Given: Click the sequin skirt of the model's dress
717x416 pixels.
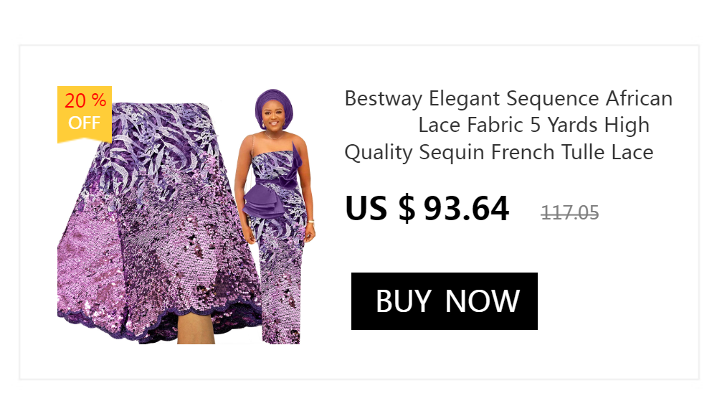Looking at the screenshot, I should tap(280, 293).
